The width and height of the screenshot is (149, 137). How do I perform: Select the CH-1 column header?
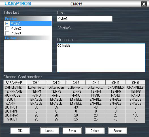36,82
